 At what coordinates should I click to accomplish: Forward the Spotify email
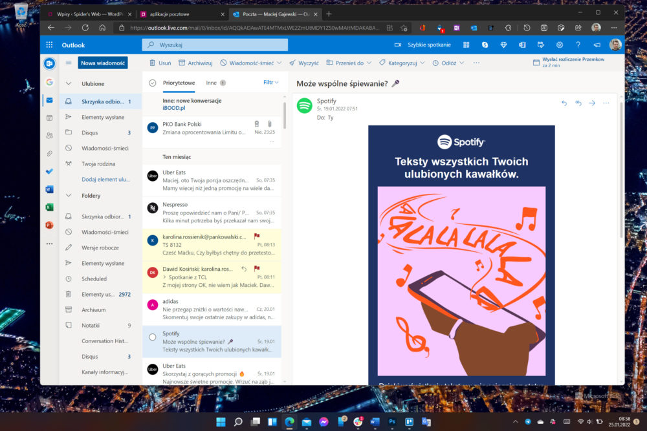[592, 103]
